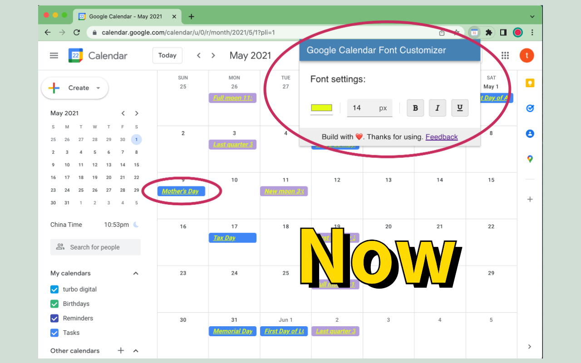Open New moon event on 11

pos(284,191)
